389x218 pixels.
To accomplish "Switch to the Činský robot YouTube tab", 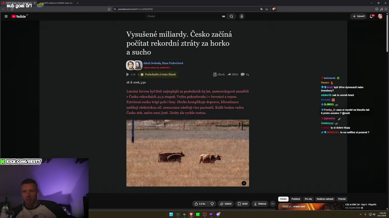I will click(18, 3).
